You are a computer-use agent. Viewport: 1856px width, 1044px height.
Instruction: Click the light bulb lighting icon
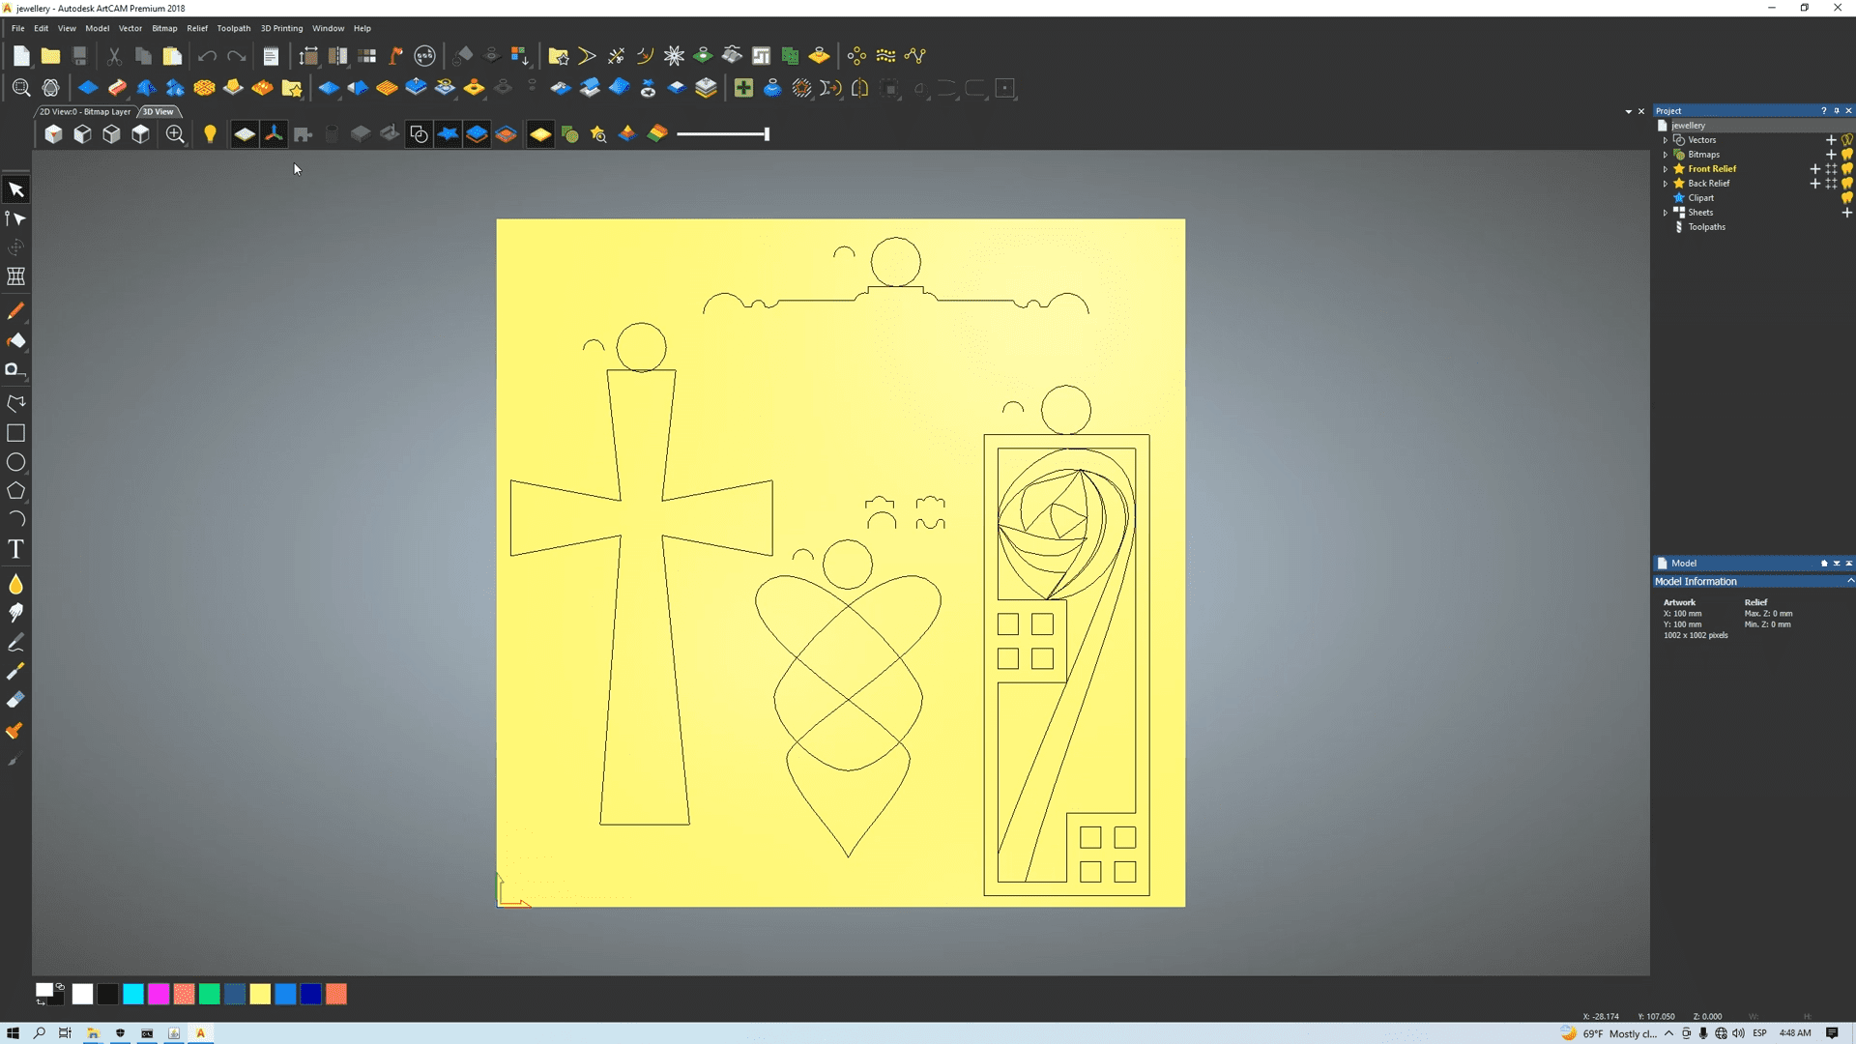210,134
